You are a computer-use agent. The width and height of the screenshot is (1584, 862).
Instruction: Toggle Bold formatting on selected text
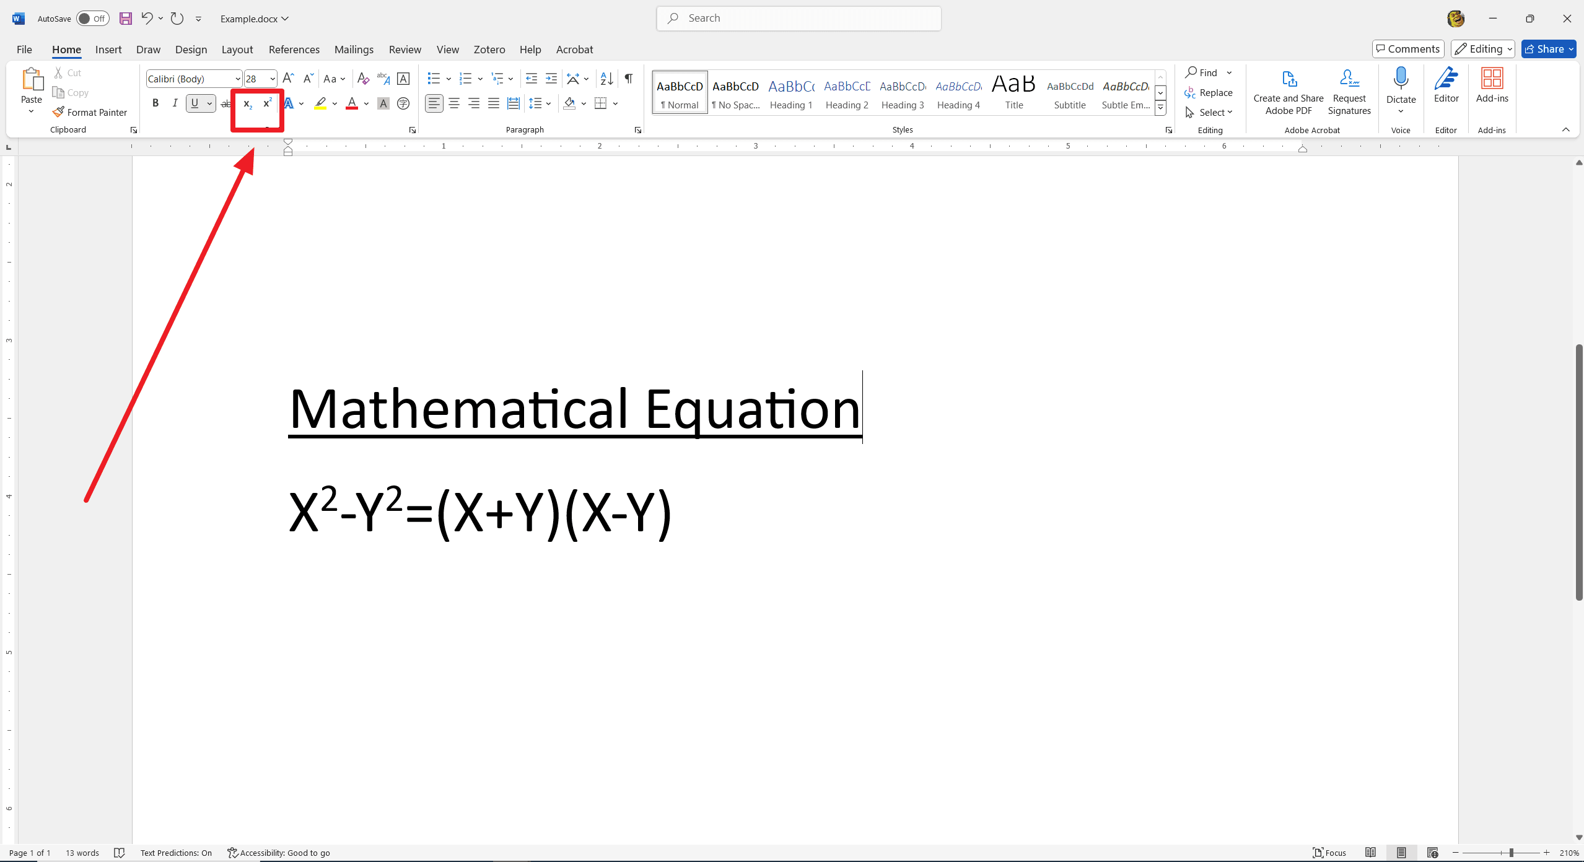click(156, 103)
